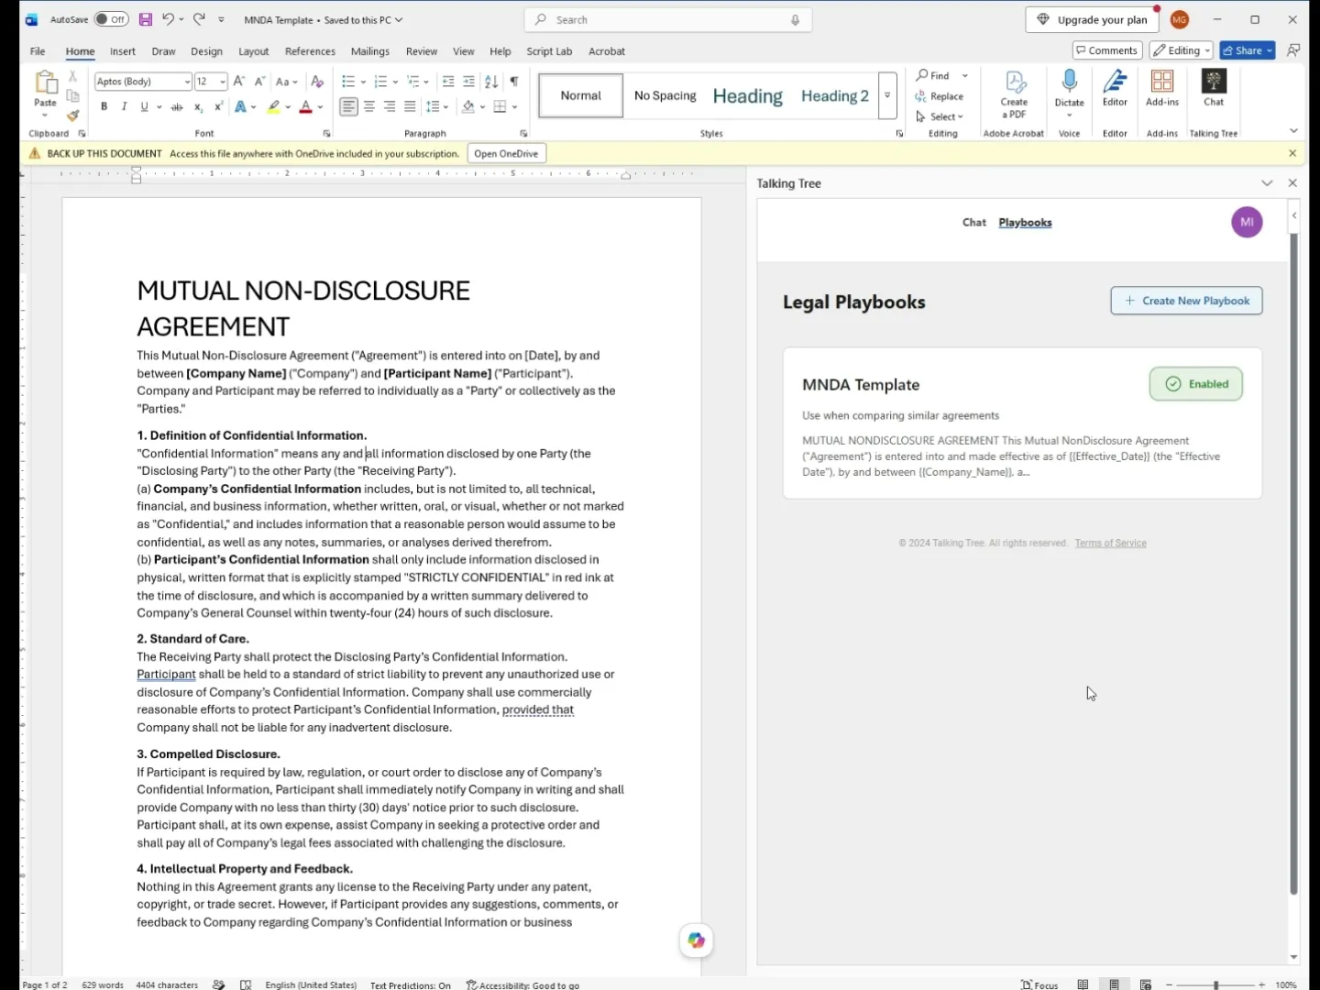The image size is (1320, 990).
Task: Select the Print Layout view
Action: 1114,984
